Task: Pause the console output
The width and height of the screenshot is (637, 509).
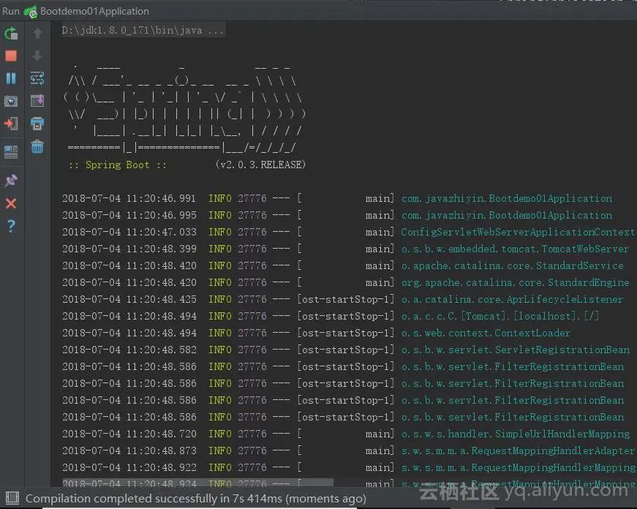Action: click(x=11, y=78)
